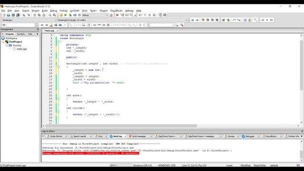Pause the debugger with the break icon
The height and width of the screenshot is (171, 304).
pyautogui.click(x=150, y=15)
